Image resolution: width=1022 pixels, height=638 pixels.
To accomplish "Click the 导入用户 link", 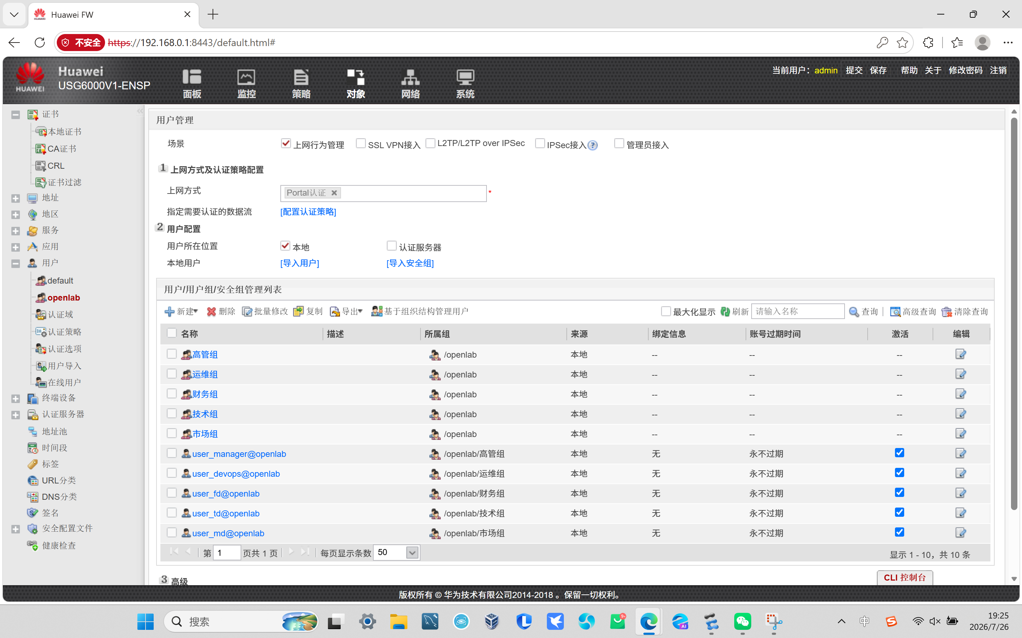I will [x=300, y=263].
